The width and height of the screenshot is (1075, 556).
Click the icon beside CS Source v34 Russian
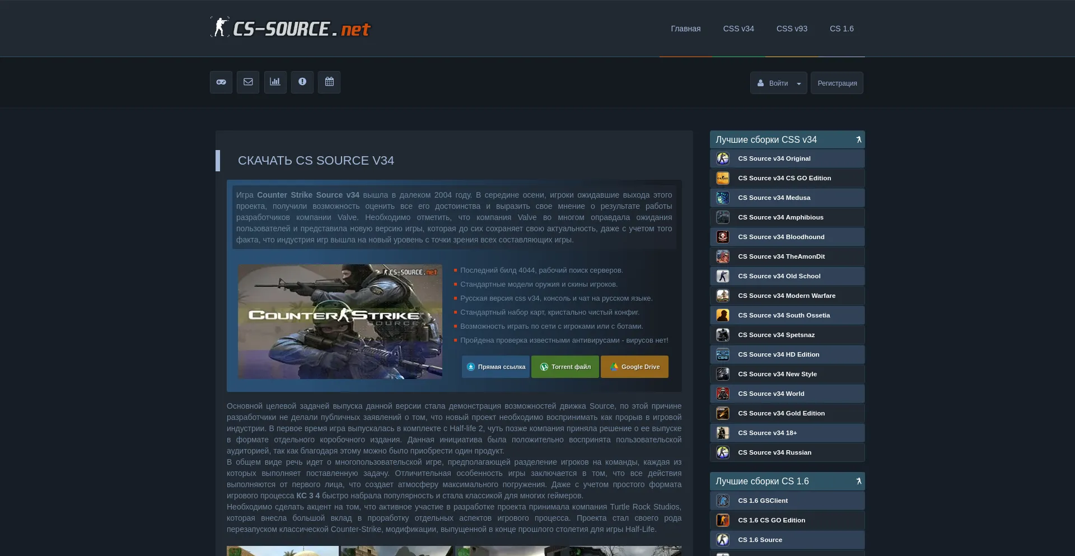(723, 452)
